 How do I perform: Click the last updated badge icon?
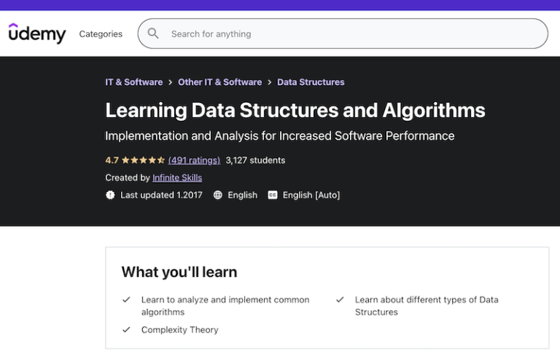pos(110,195)
